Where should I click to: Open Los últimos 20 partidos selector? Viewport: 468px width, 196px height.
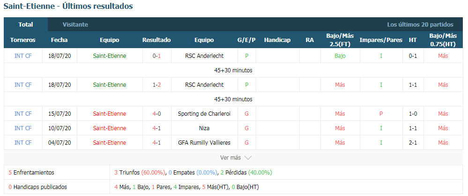coord(420,25)
